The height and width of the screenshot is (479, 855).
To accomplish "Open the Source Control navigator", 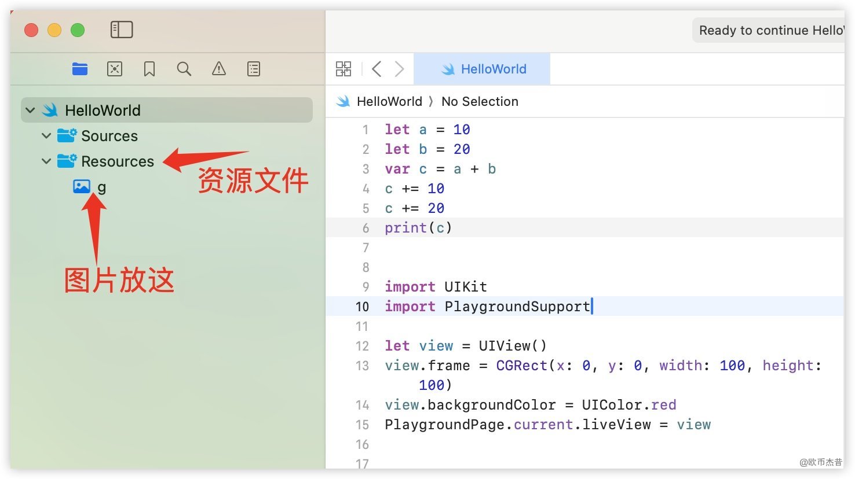I will coord(115,69).
